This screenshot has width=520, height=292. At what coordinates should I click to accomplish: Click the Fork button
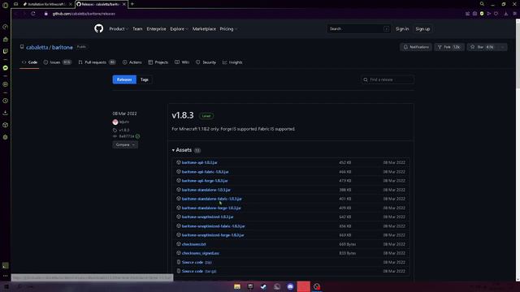click(449, 47)
